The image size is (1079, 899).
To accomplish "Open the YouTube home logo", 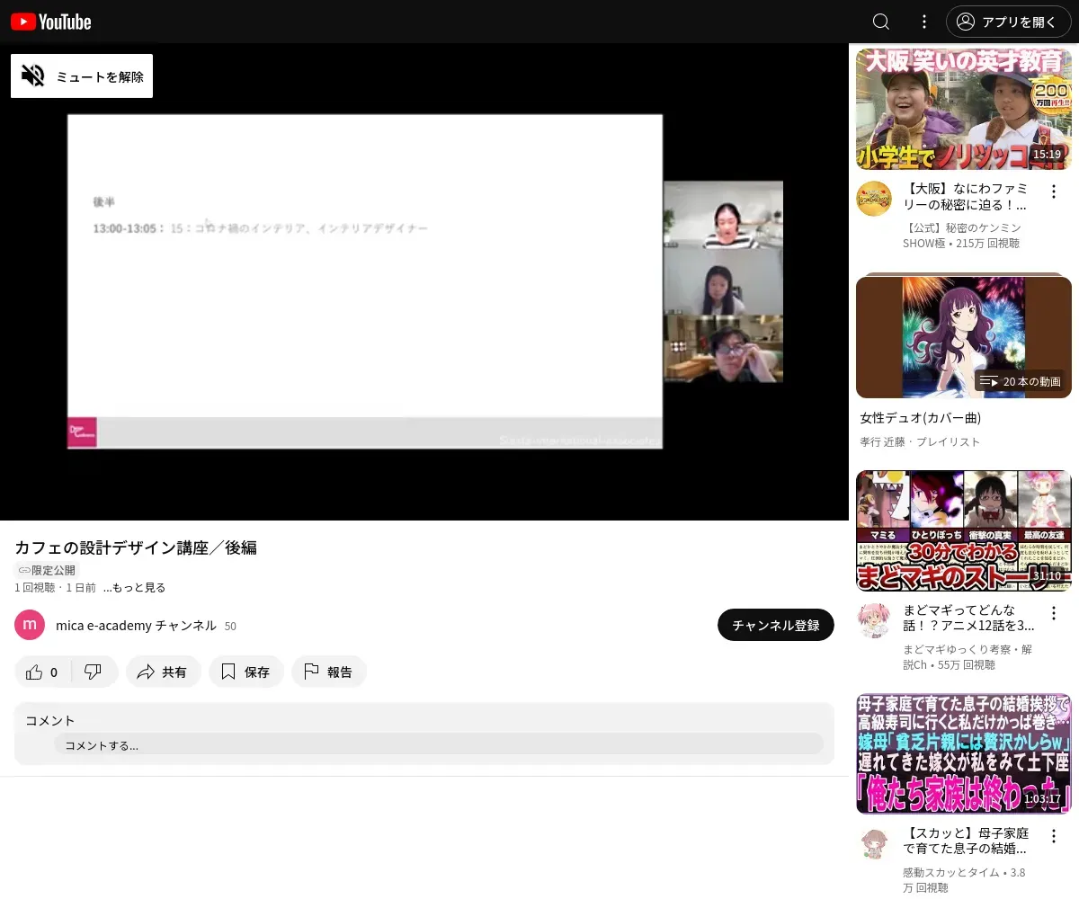I will click(x=51, y=22).
